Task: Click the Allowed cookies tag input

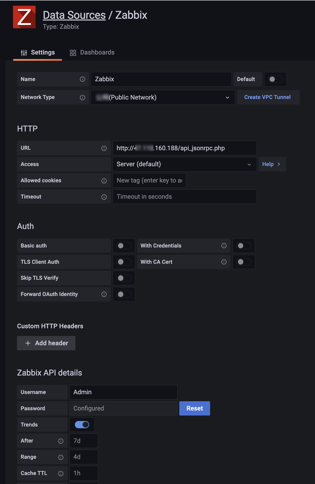Action: (x=149, y=180)
